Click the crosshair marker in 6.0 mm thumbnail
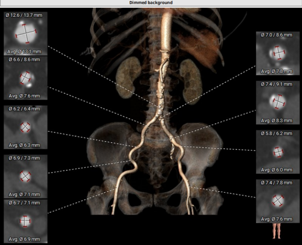 tap(279, 152)
